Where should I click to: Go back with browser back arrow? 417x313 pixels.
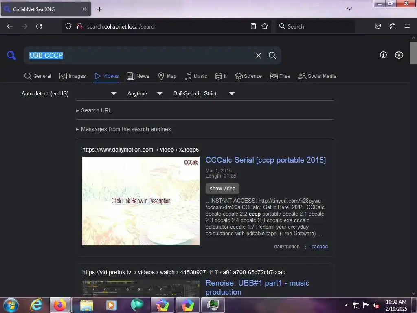coord(10,26)
